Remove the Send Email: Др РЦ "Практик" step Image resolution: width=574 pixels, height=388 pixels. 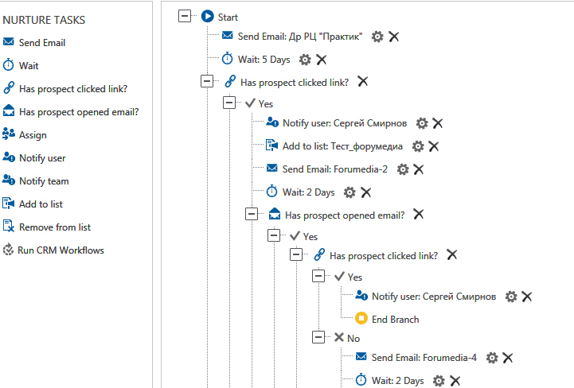[x=393, y=37]
